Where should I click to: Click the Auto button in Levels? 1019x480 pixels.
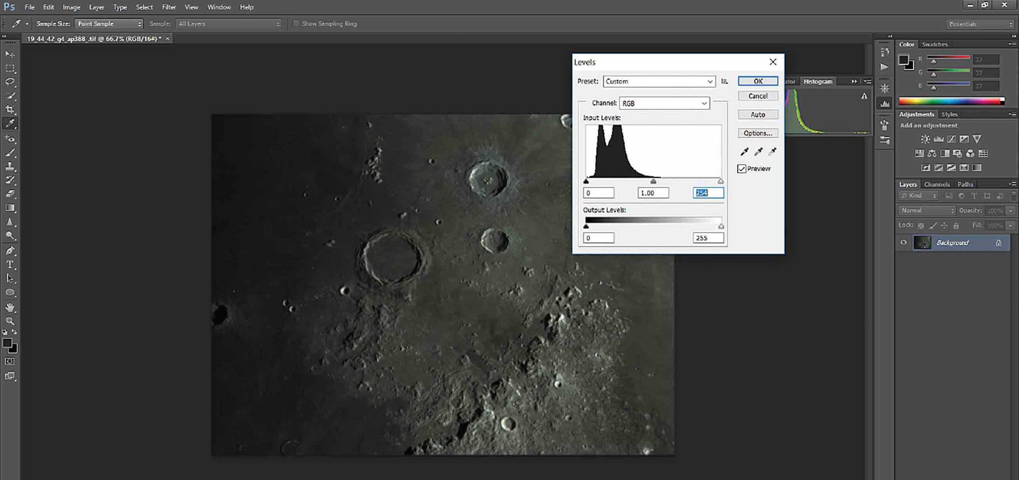coord(758,114)
